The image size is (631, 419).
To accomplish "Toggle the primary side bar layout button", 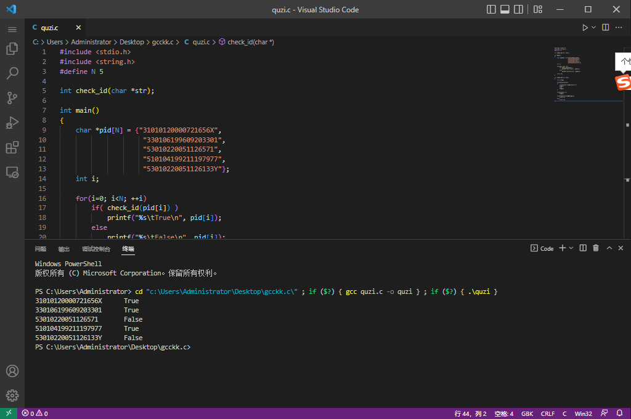I will pos(491,9).
